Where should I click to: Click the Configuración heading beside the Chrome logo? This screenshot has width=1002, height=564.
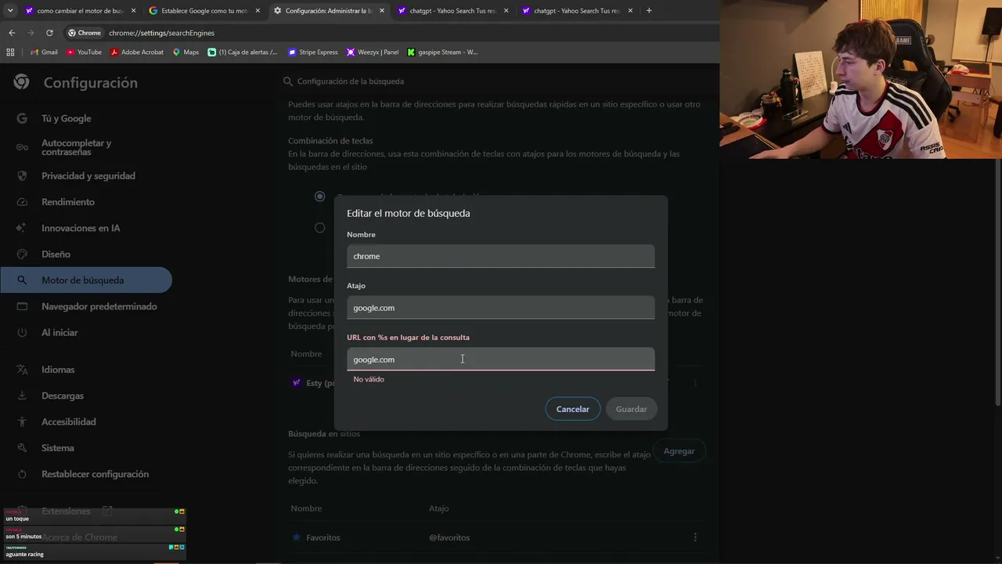tap(91, 83)
